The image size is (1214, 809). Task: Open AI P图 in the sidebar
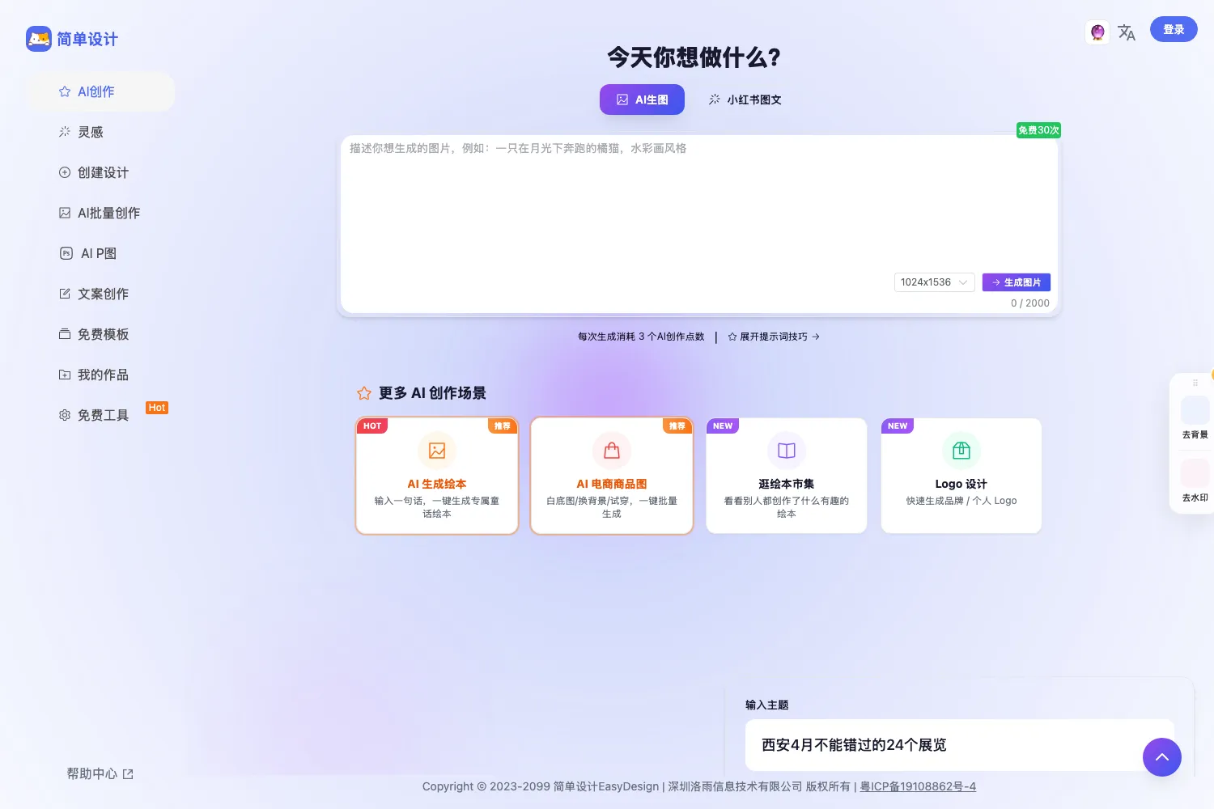(100, 253)
